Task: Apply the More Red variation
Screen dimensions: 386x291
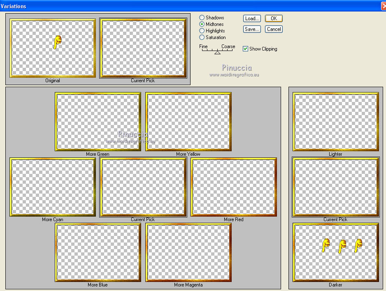Action: coord(234,187)
